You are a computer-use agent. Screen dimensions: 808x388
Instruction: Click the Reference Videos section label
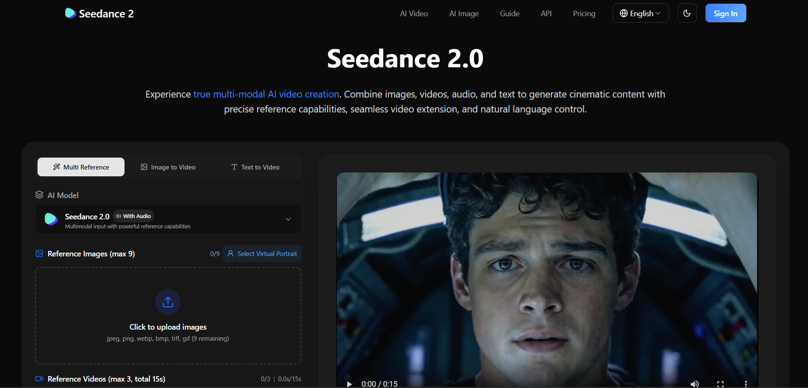click(x=106, y=379)
